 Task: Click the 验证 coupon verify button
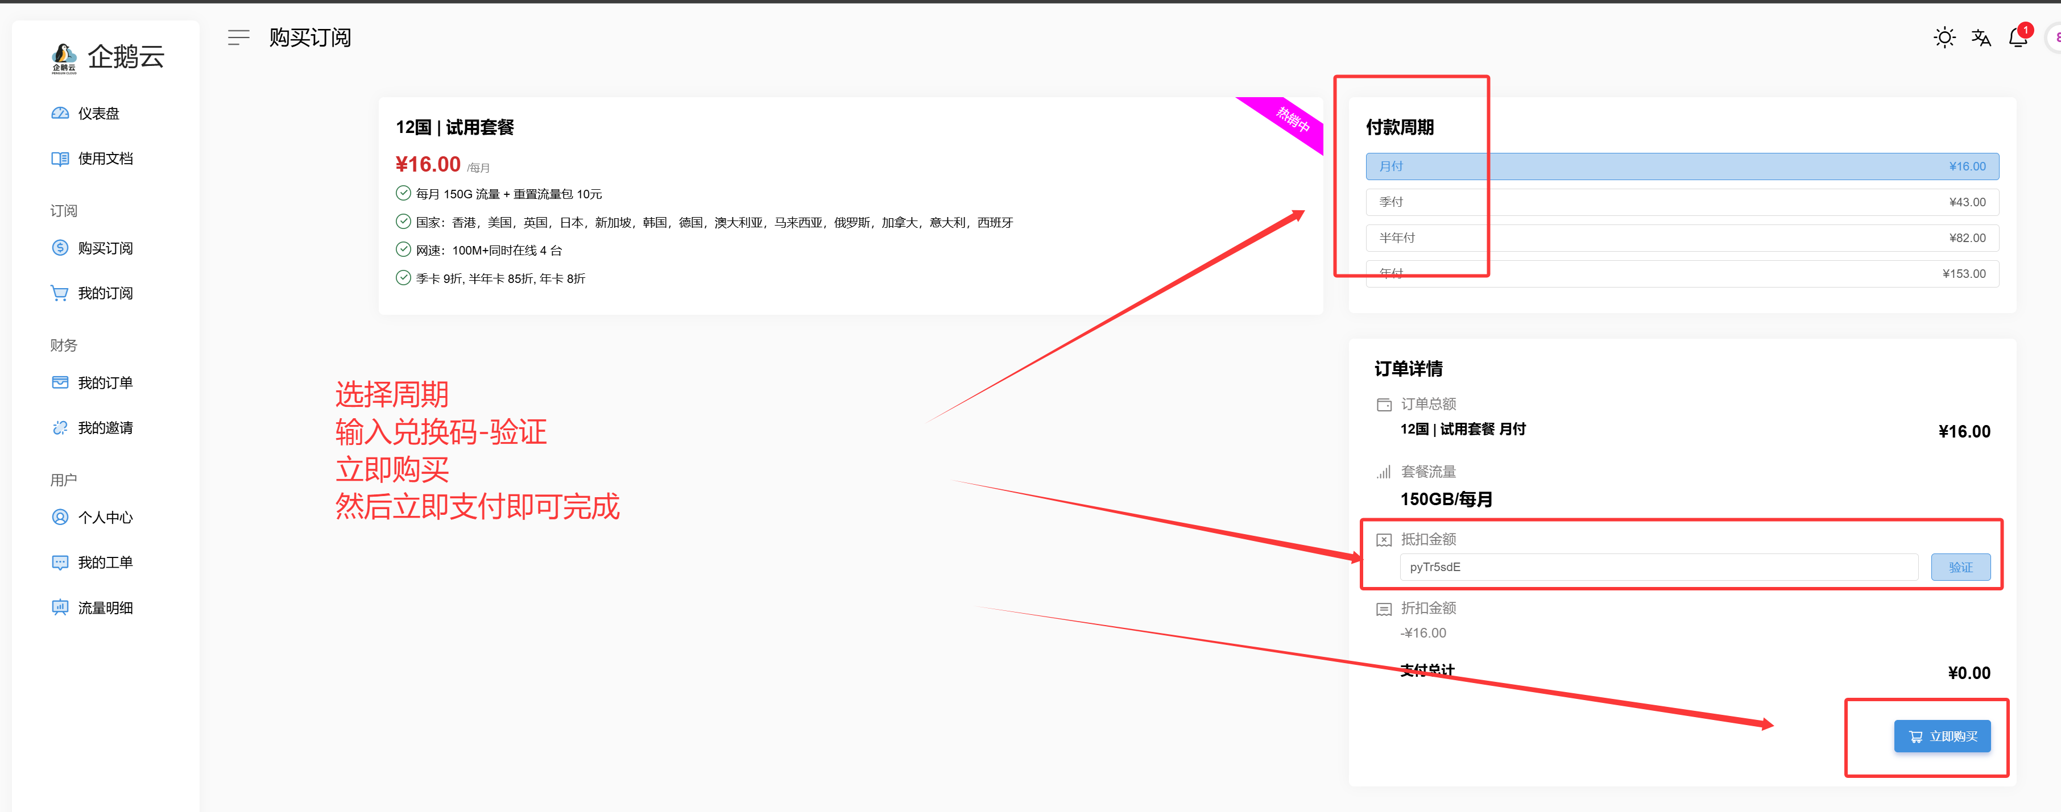coord(1960,567)
